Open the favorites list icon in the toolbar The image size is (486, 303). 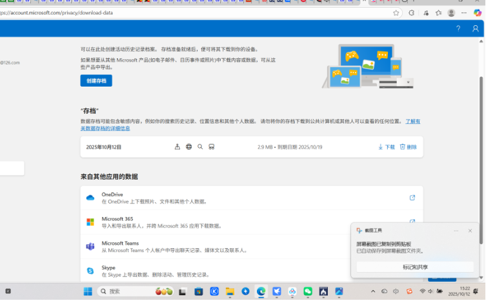point(438,13)
